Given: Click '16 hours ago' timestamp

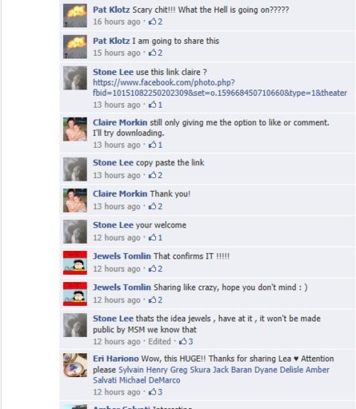Looking at the screenshot, I should point(117,22).
